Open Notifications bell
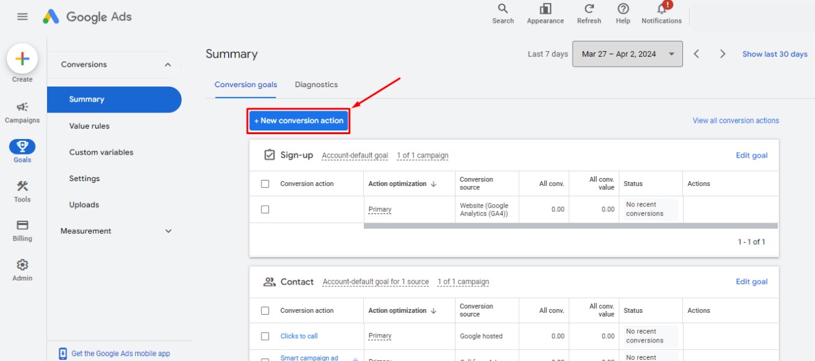The width and height of the screenshot is (815, 361). coord(661,14)
